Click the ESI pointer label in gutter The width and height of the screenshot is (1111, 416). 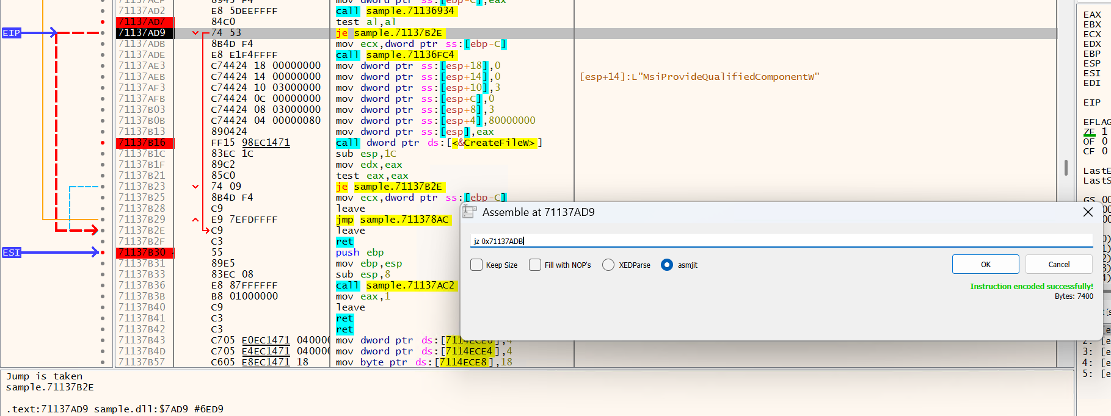[x=11, y=253]
